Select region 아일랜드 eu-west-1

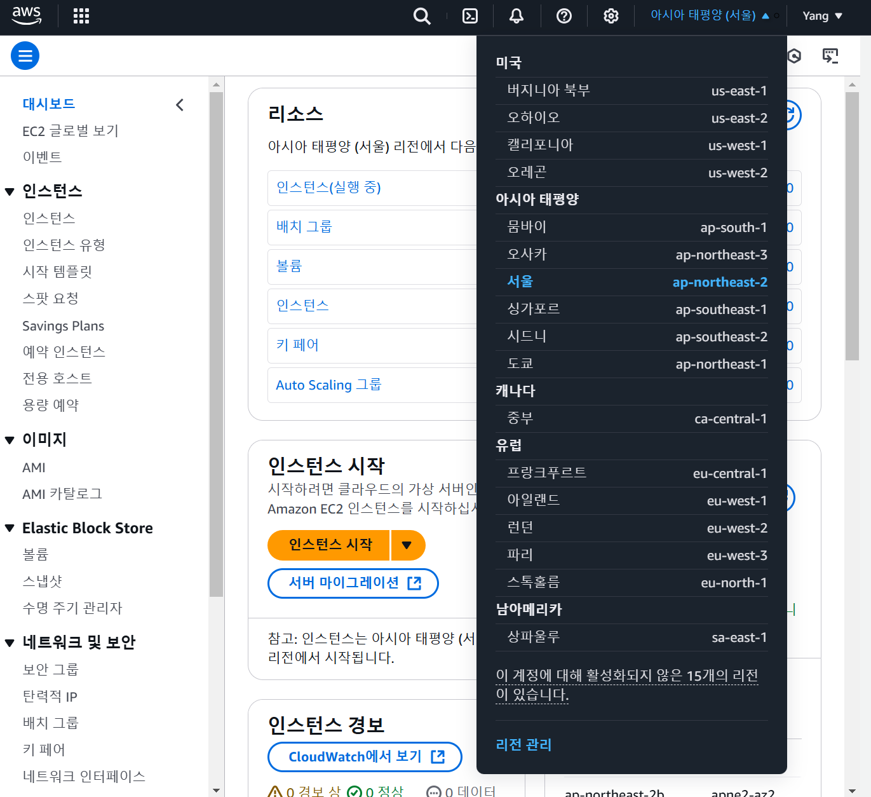click(631, 501)
